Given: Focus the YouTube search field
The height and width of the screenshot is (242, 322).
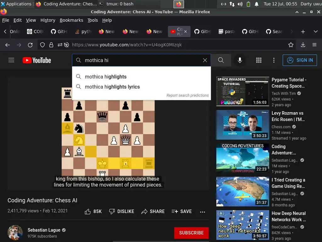Looking at the screenshot, I should (142, 60).
